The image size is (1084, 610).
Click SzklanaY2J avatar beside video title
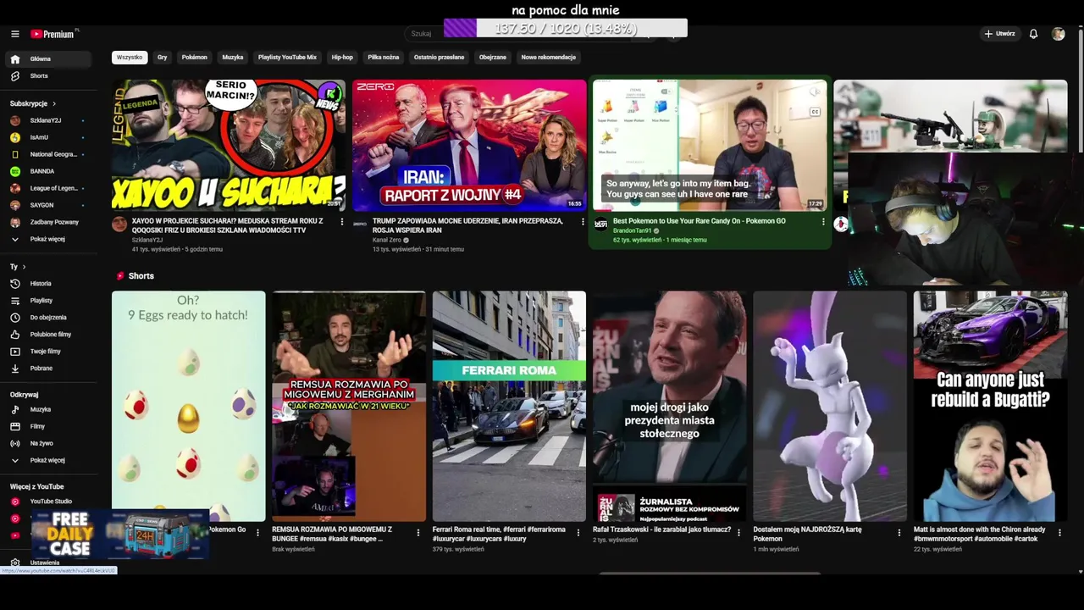119,224
